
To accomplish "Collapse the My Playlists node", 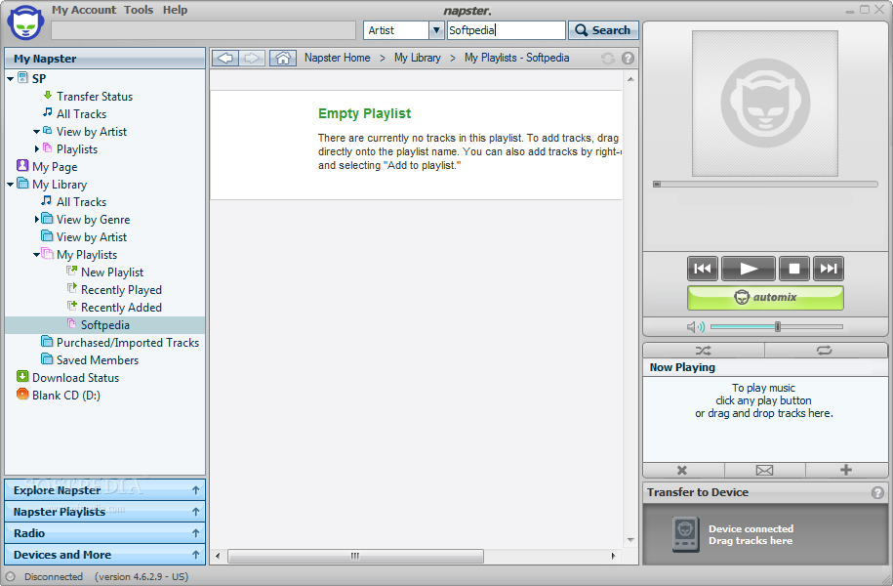I will point(36,255).
